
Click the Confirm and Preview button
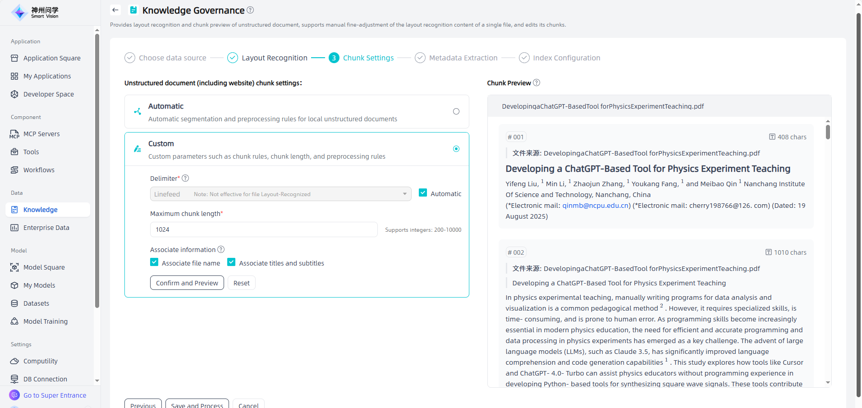pos(187,283)
